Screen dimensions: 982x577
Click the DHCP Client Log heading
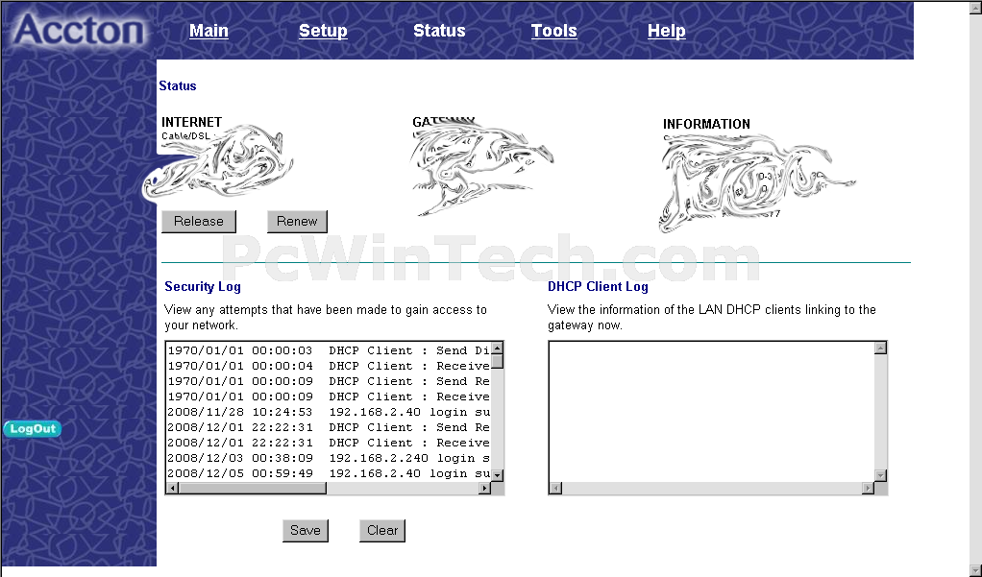click(598, 287)
